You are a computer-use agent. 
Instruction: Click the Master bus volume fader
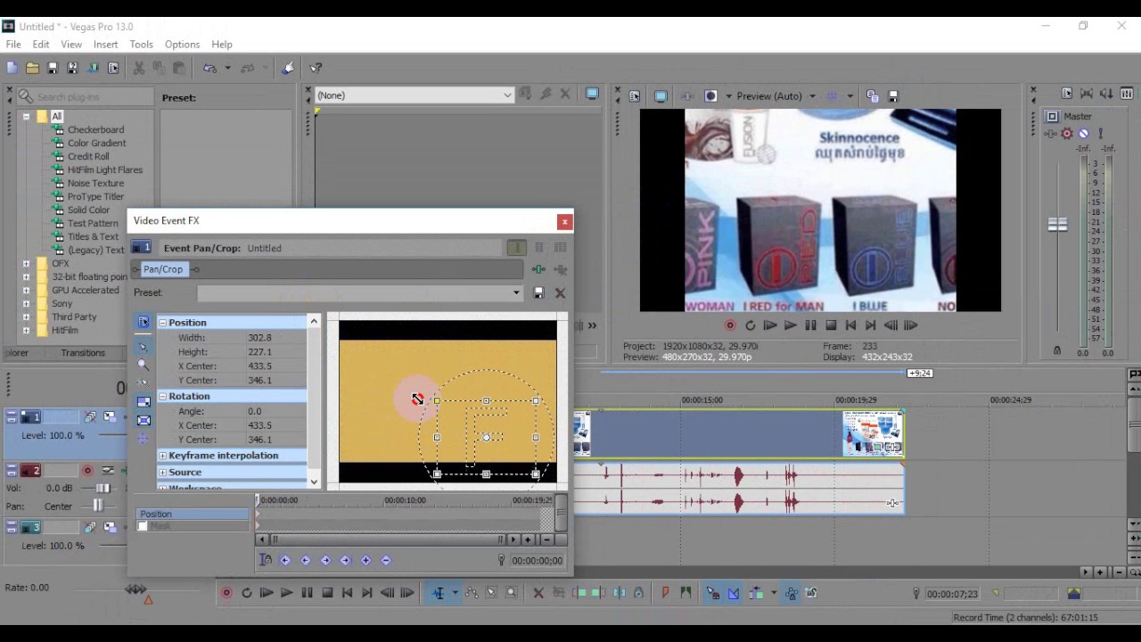[1057, 225]
